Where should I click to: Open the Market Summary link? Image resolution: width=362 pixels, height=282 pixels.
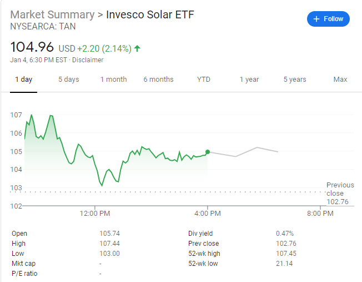click(x=52, y=14)
